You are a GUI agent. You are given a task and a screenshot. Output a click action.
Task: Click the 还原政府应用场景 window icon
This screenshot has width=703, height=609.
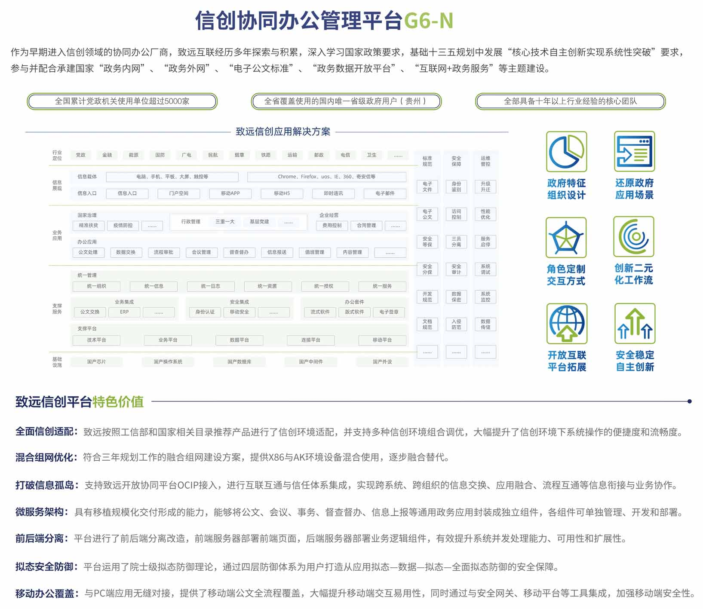pos(634,151)
